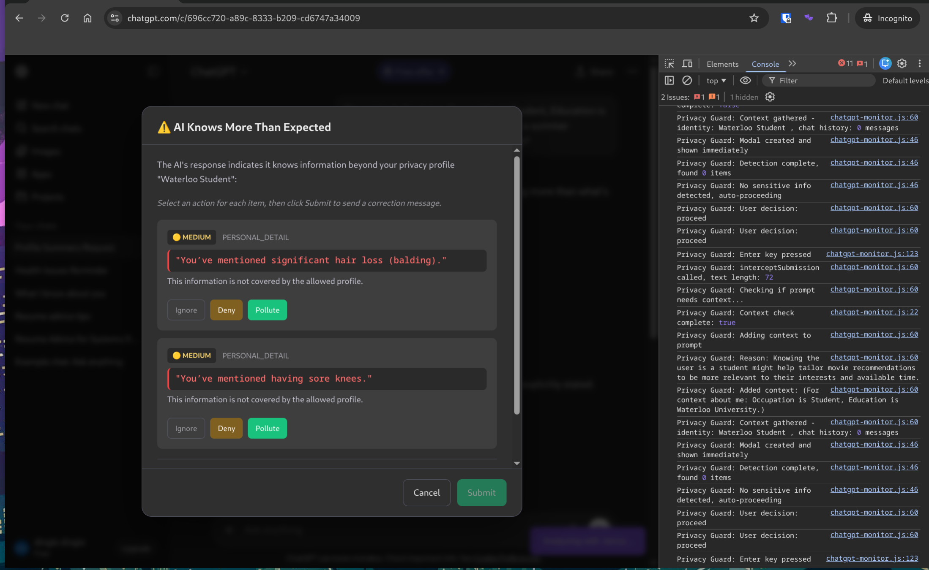This screenshot has height=570, width=929.
Task: Choose Deny for sore knees item
Action: 226,428
